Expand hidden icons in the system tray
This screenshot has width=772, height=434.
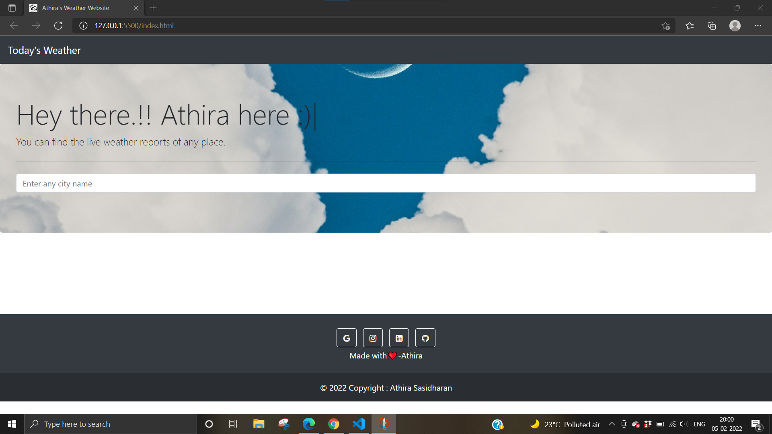click(612, 424)
